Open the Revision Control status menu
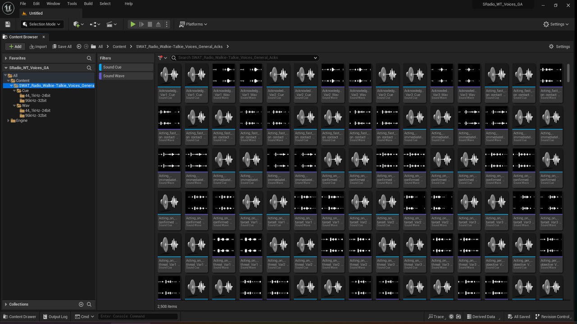The height and width of the screenshot is (324, 577). coord(554,316)
